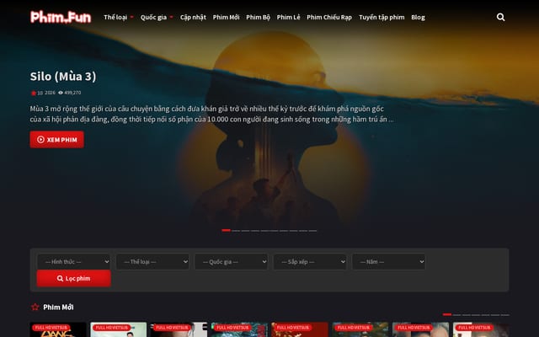This screenshot has height=337, width=539.
Task: Visit the Blog link in the header
Action: pos(418,17)
